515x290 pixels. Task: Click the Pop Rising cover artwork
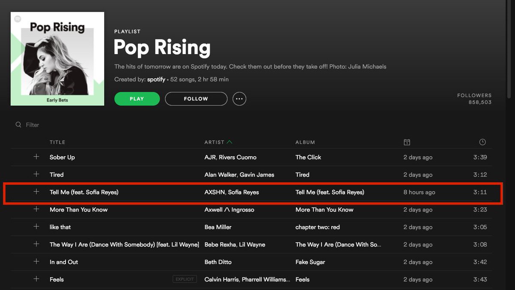(x=57, y=58)
